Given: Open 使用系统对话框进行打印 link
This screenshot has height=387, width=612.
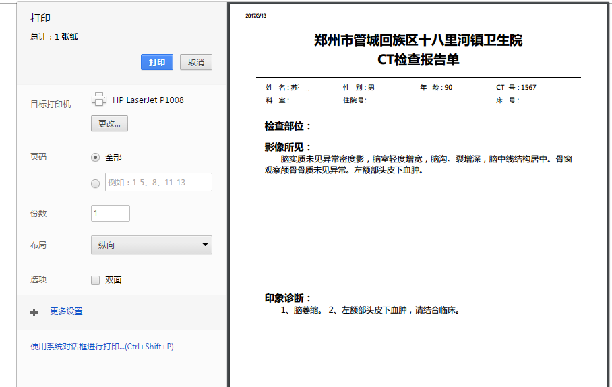Looking at the screenshot, I should pos(102,347).
